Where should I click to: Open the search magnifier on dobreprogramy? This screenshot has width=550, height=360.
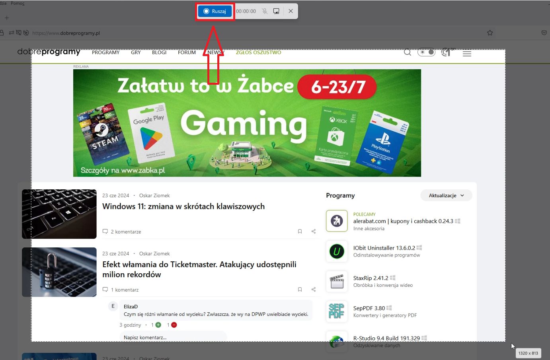408,52
